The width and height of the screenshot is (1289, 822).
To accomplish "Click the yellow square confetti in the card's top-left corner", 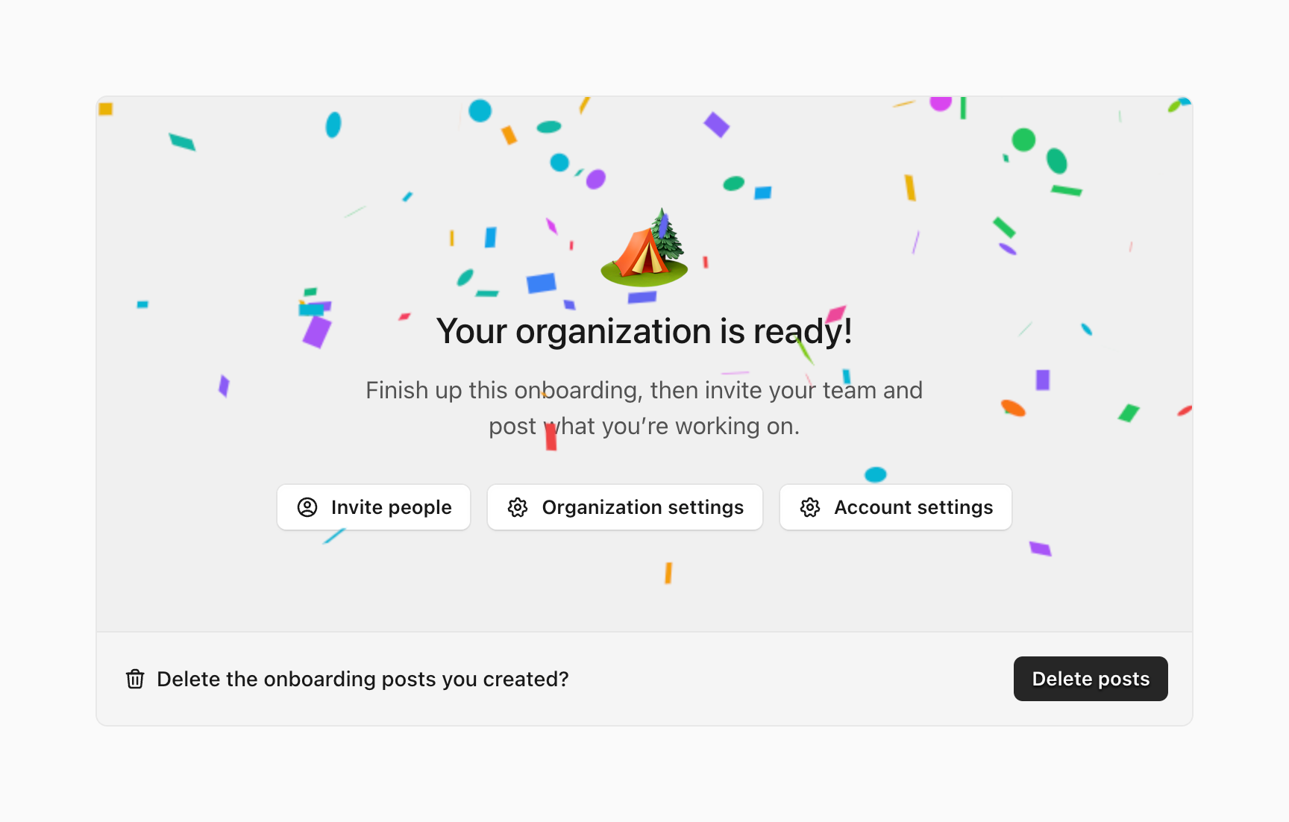I will pos(106,109).
